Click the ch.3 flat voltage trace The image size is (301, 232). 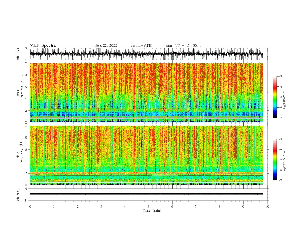[146, 194]
